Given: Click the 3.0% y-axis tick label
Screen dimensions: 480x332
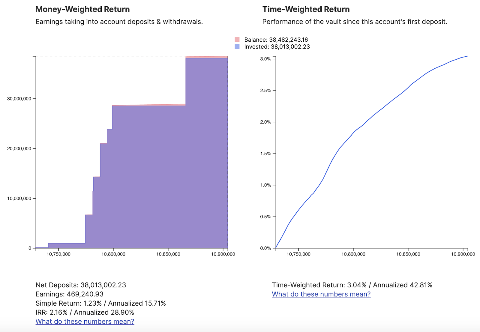Looking at the screenshot, I should [x=265, y=59].
